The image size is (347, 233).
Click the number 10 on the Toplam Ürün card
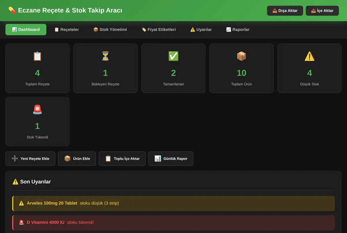pos(241,73)
